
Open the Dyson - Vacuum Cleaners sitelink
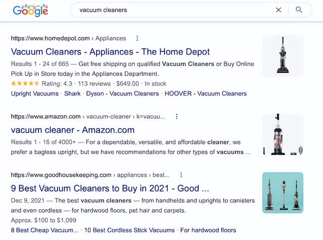coord(122,93)
